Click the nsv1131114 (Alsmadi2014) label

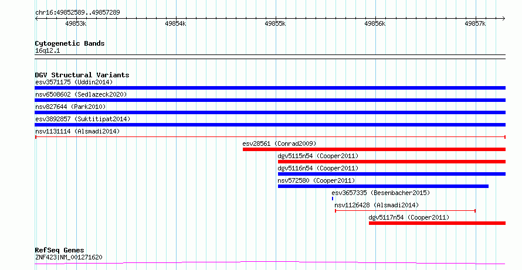point(77,131)
